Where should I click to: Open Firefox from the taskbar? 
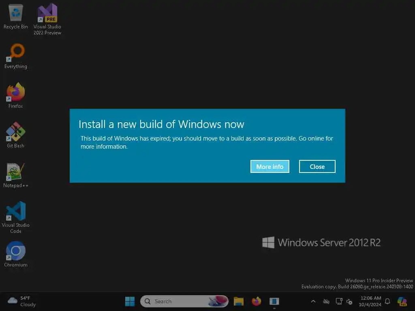256,301
